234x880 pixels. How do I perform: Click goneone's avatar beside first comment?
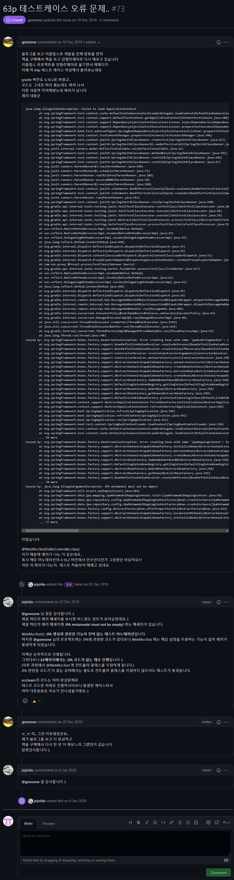tap(8, 42)
